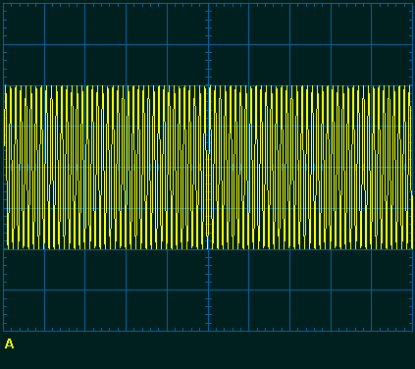415x369 pixels.
Task: Click the waveform's upper peak envelope at the center axis
Action: click(208, 85)
